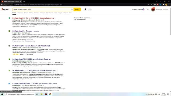Click the page vertical scrollbar thumb
Image resolution: width=171 pixels, height=96 pixels.
pos(170,21)
